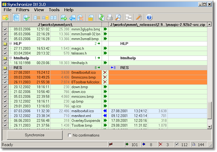Click the help question mark icon
This screenshot has height=152, width=217.
(x=149, y=18)
